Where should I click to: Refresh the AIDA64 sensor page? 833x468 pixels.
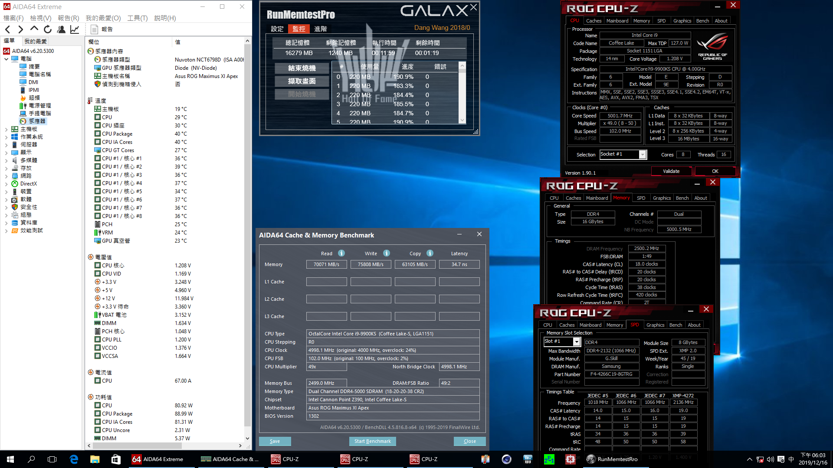(48, 29)
